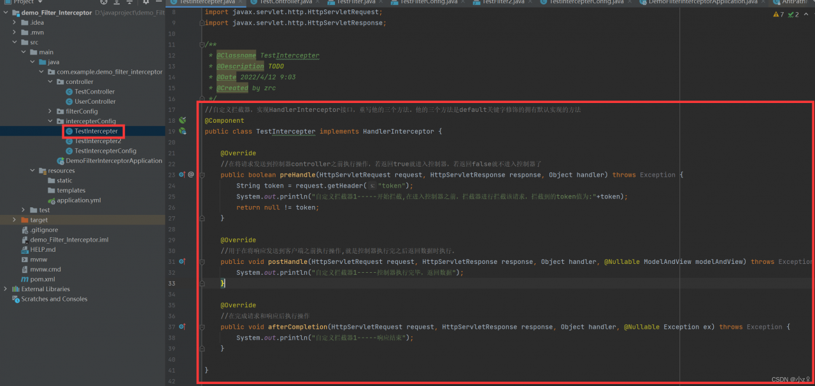Collapse the demo_Filter_Interceptor root node
Viewport: 815px width, 386px height.
[x=6, y=13]
